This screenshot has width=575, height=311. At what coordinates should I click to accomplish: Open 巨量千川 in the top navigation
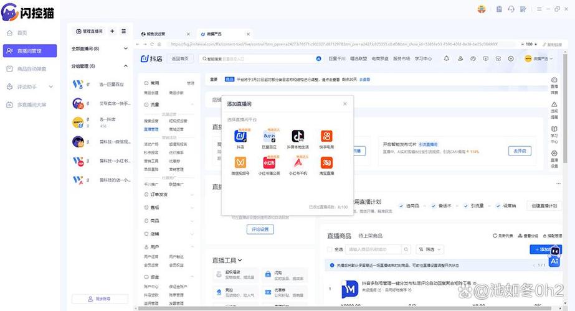click(x=336, y=58)
